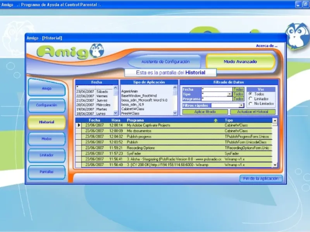Select 22/06/2007 Viernes in Fecha list

pyautogui.click(x=94, y=96)
